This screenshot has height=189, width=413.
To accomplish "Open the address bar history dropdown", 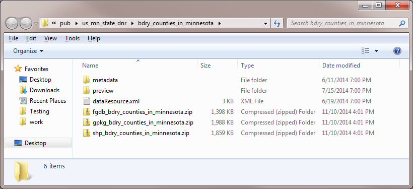I will tap(265, 24).
